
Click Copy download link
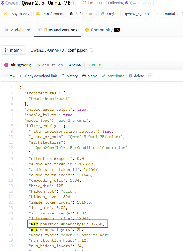38,76
